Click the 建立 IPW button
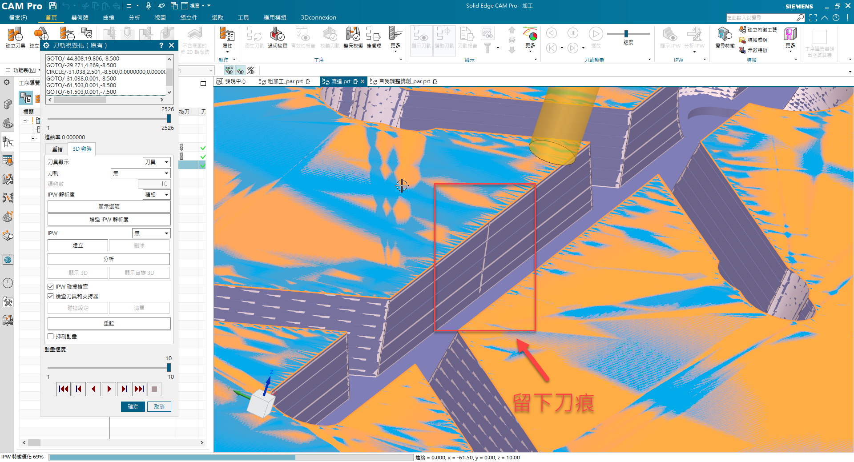Image resolution: width=854 pixels, height=462 pixels. pyautogui.click(x=78, y=245)
